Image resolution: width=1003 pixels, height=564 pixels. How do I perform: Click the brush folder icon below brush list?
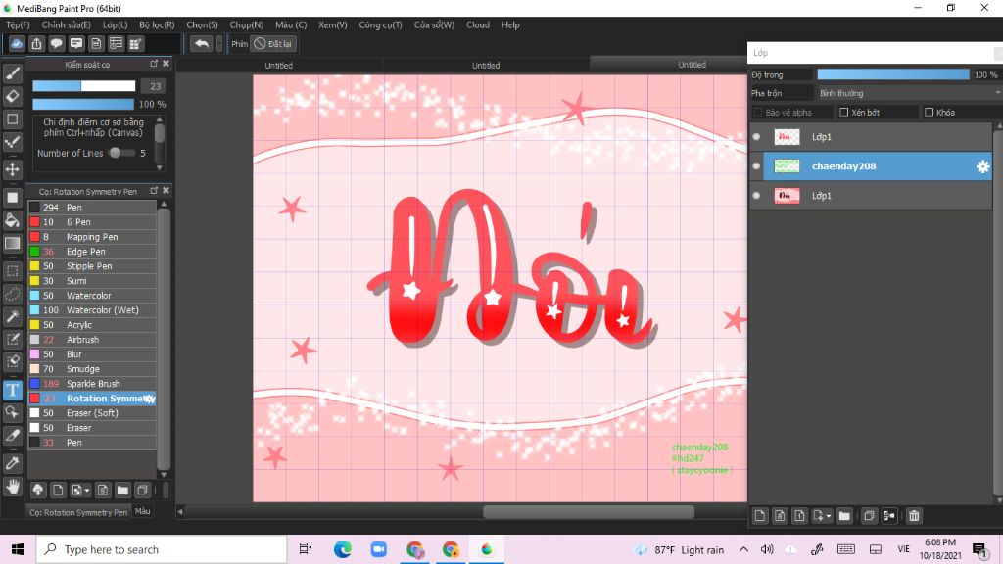(122, 490)
